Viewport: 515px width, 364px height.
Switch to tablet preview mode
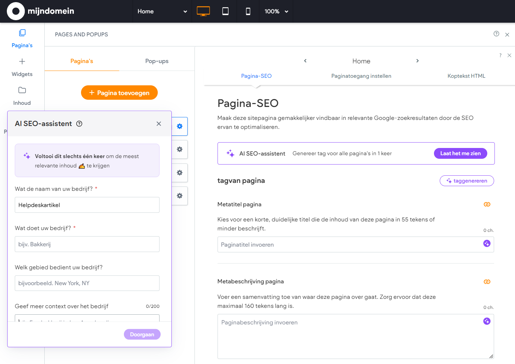click(225, 12)
